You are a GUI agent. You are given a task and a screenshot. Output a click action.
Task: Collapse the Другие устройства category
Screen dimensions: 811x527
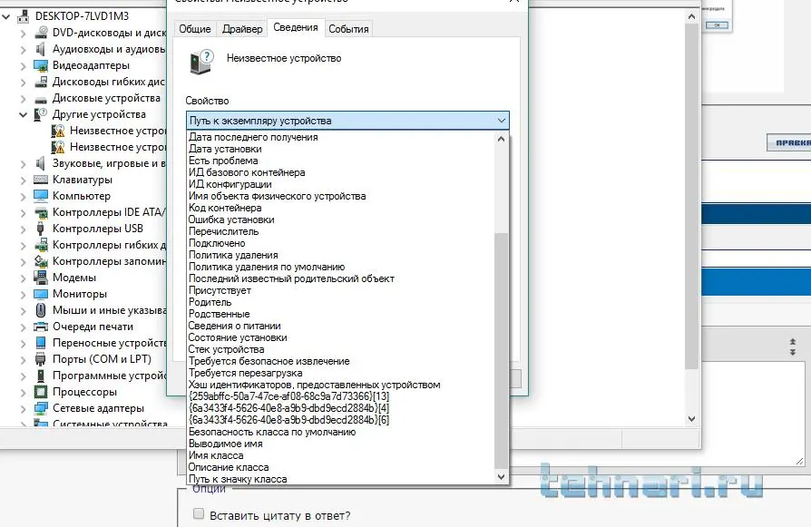pyautogui.click(x=23, y=115)
